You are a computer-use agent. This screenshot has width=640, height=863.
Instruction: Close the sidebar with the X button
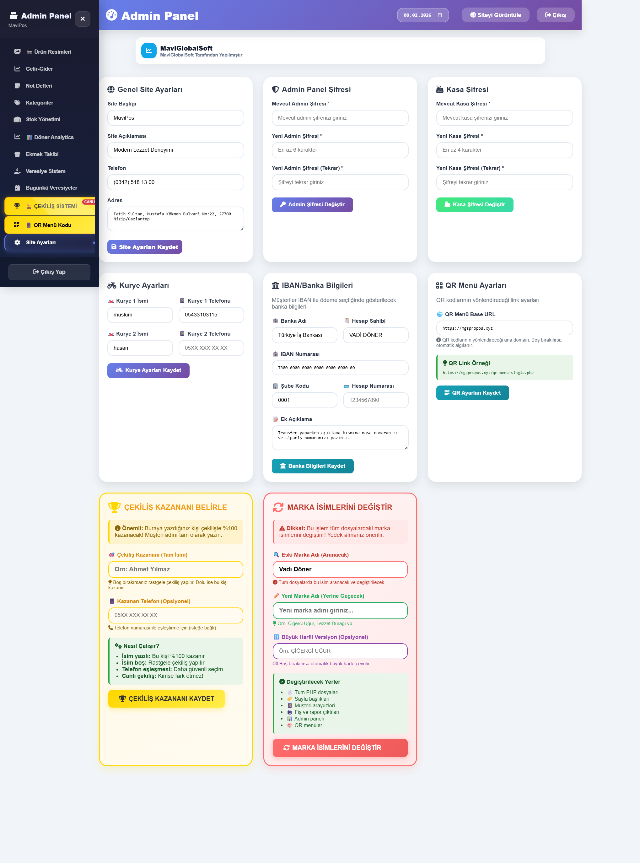(x=83, y=19)
